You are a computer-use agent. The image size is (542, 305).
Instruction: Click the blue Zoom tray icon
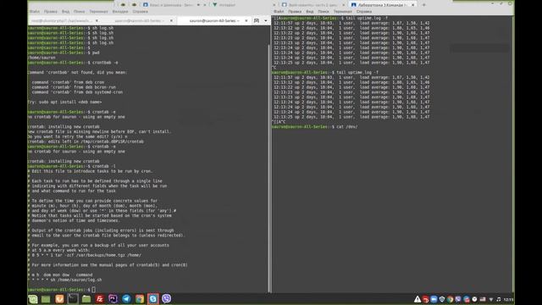[434, 299]
